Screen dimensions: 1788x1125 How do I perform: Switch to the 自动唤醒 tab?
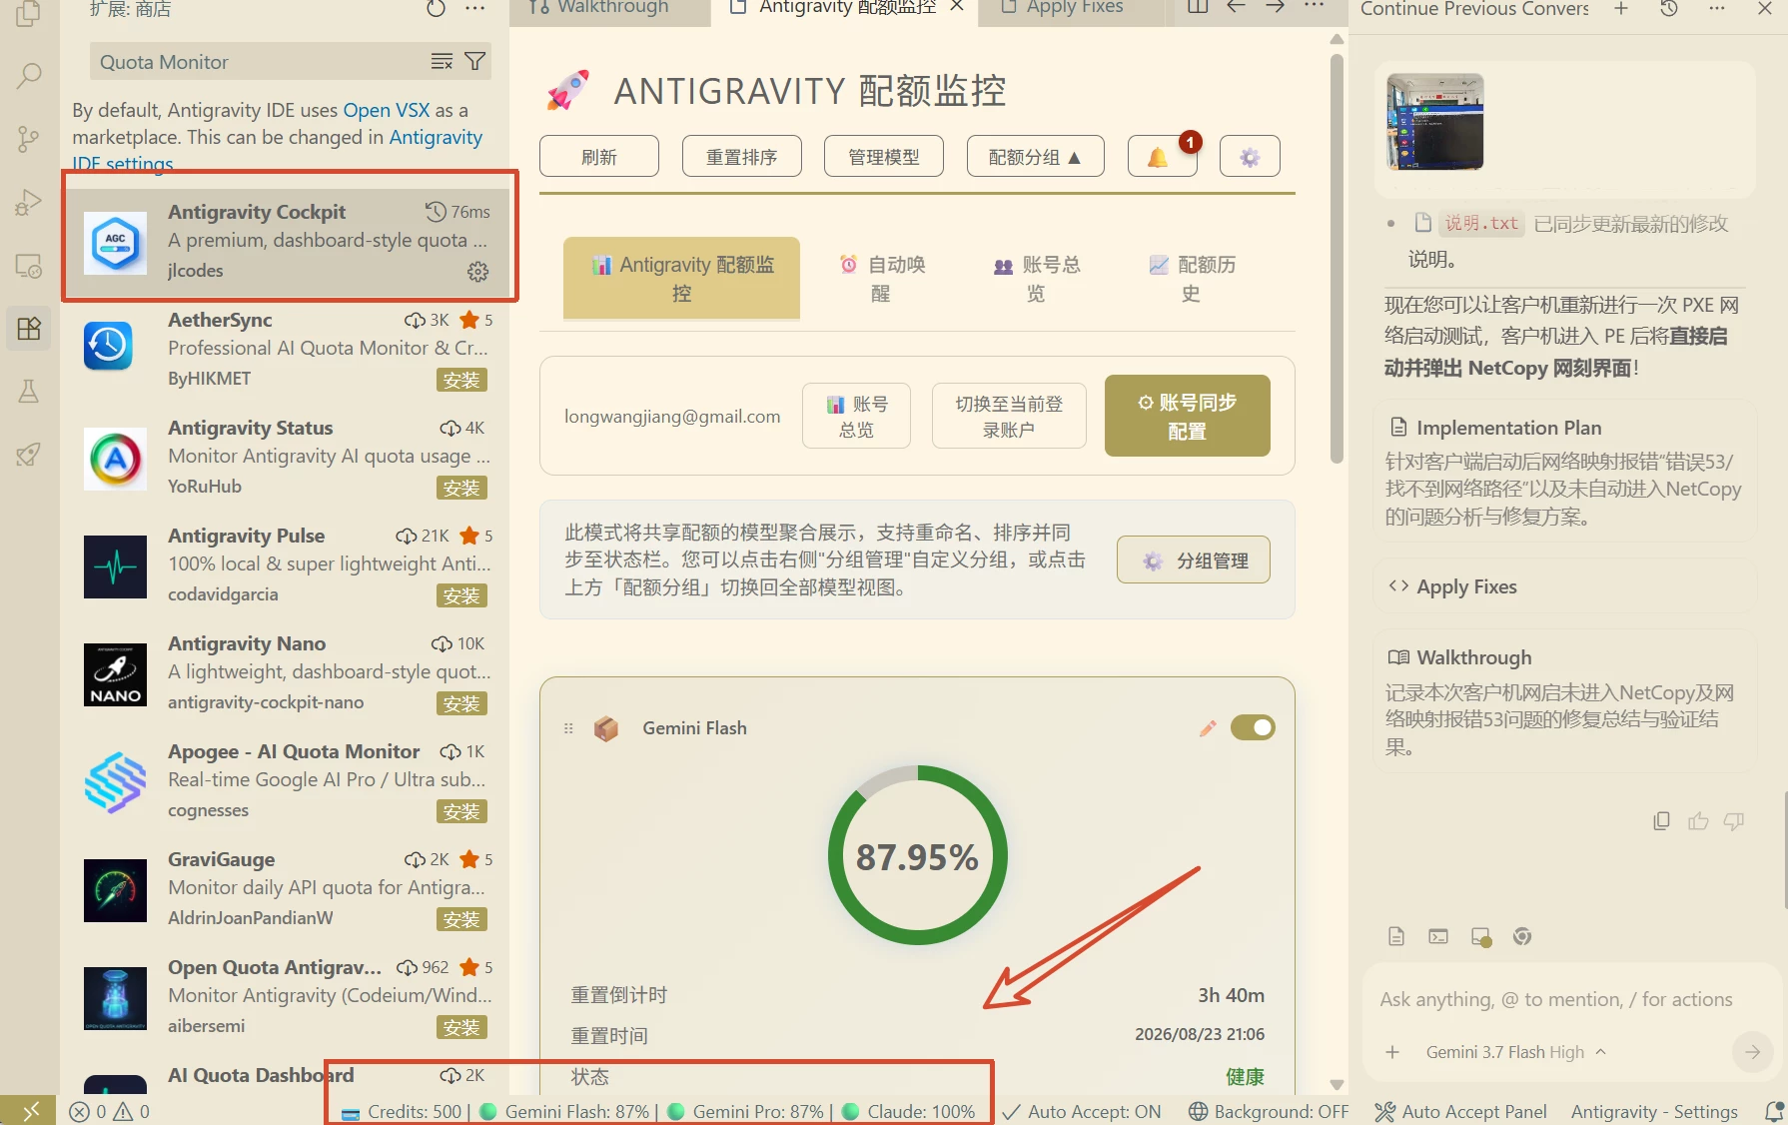point(883,279)
